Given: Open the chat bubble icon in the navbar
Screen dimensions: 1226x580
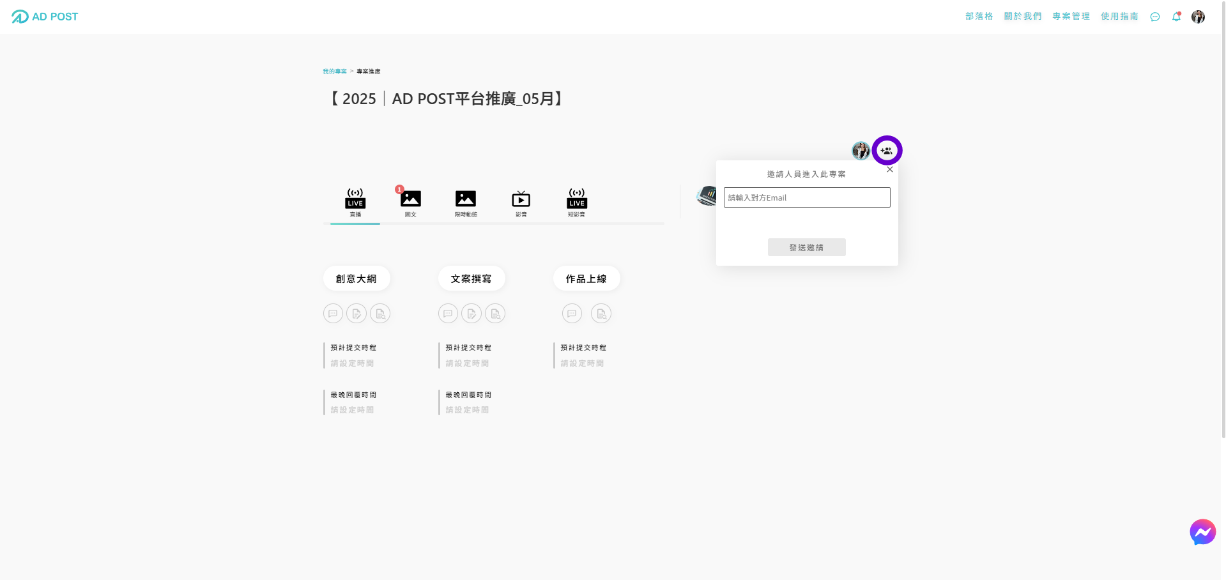Looking at the screenshot, I should pos(1154,17).
